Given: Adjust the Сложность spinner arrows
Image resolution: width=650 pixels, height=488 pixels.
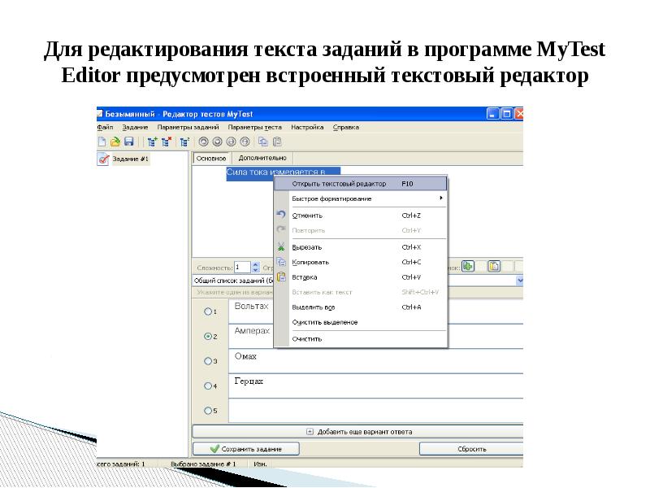Looking at the screenshot, I should point(255,267).
